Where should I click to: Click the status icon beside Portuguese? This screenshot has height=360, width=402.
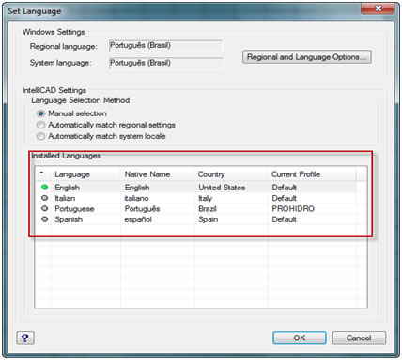[45, 208]
